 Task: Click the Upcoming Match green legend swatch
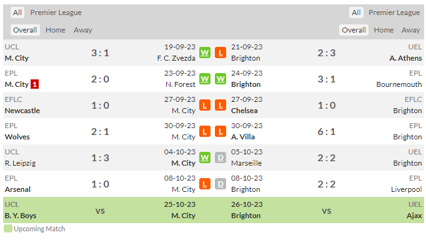[8, 229]
